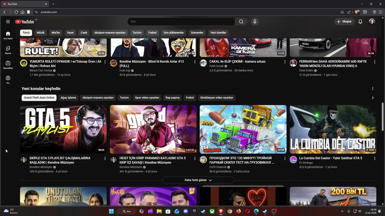
Task: Open Mesut Can Tomay channel avatar
Action: pyautogui.click(x=24, y=63)
